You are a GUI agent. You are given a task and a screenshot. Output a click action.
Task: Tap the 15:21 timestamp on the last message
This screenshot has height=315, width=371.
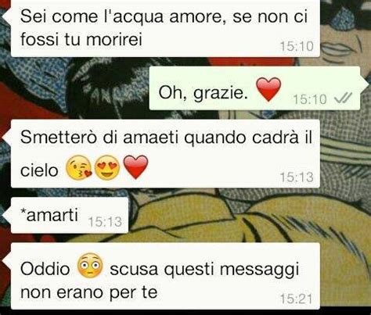(x=297, y=299)
